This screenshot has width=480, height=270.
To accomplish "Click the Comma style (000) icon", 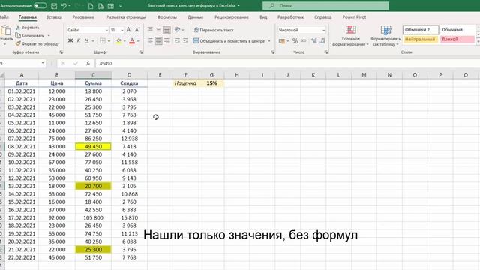I will [x=303, y=40].
